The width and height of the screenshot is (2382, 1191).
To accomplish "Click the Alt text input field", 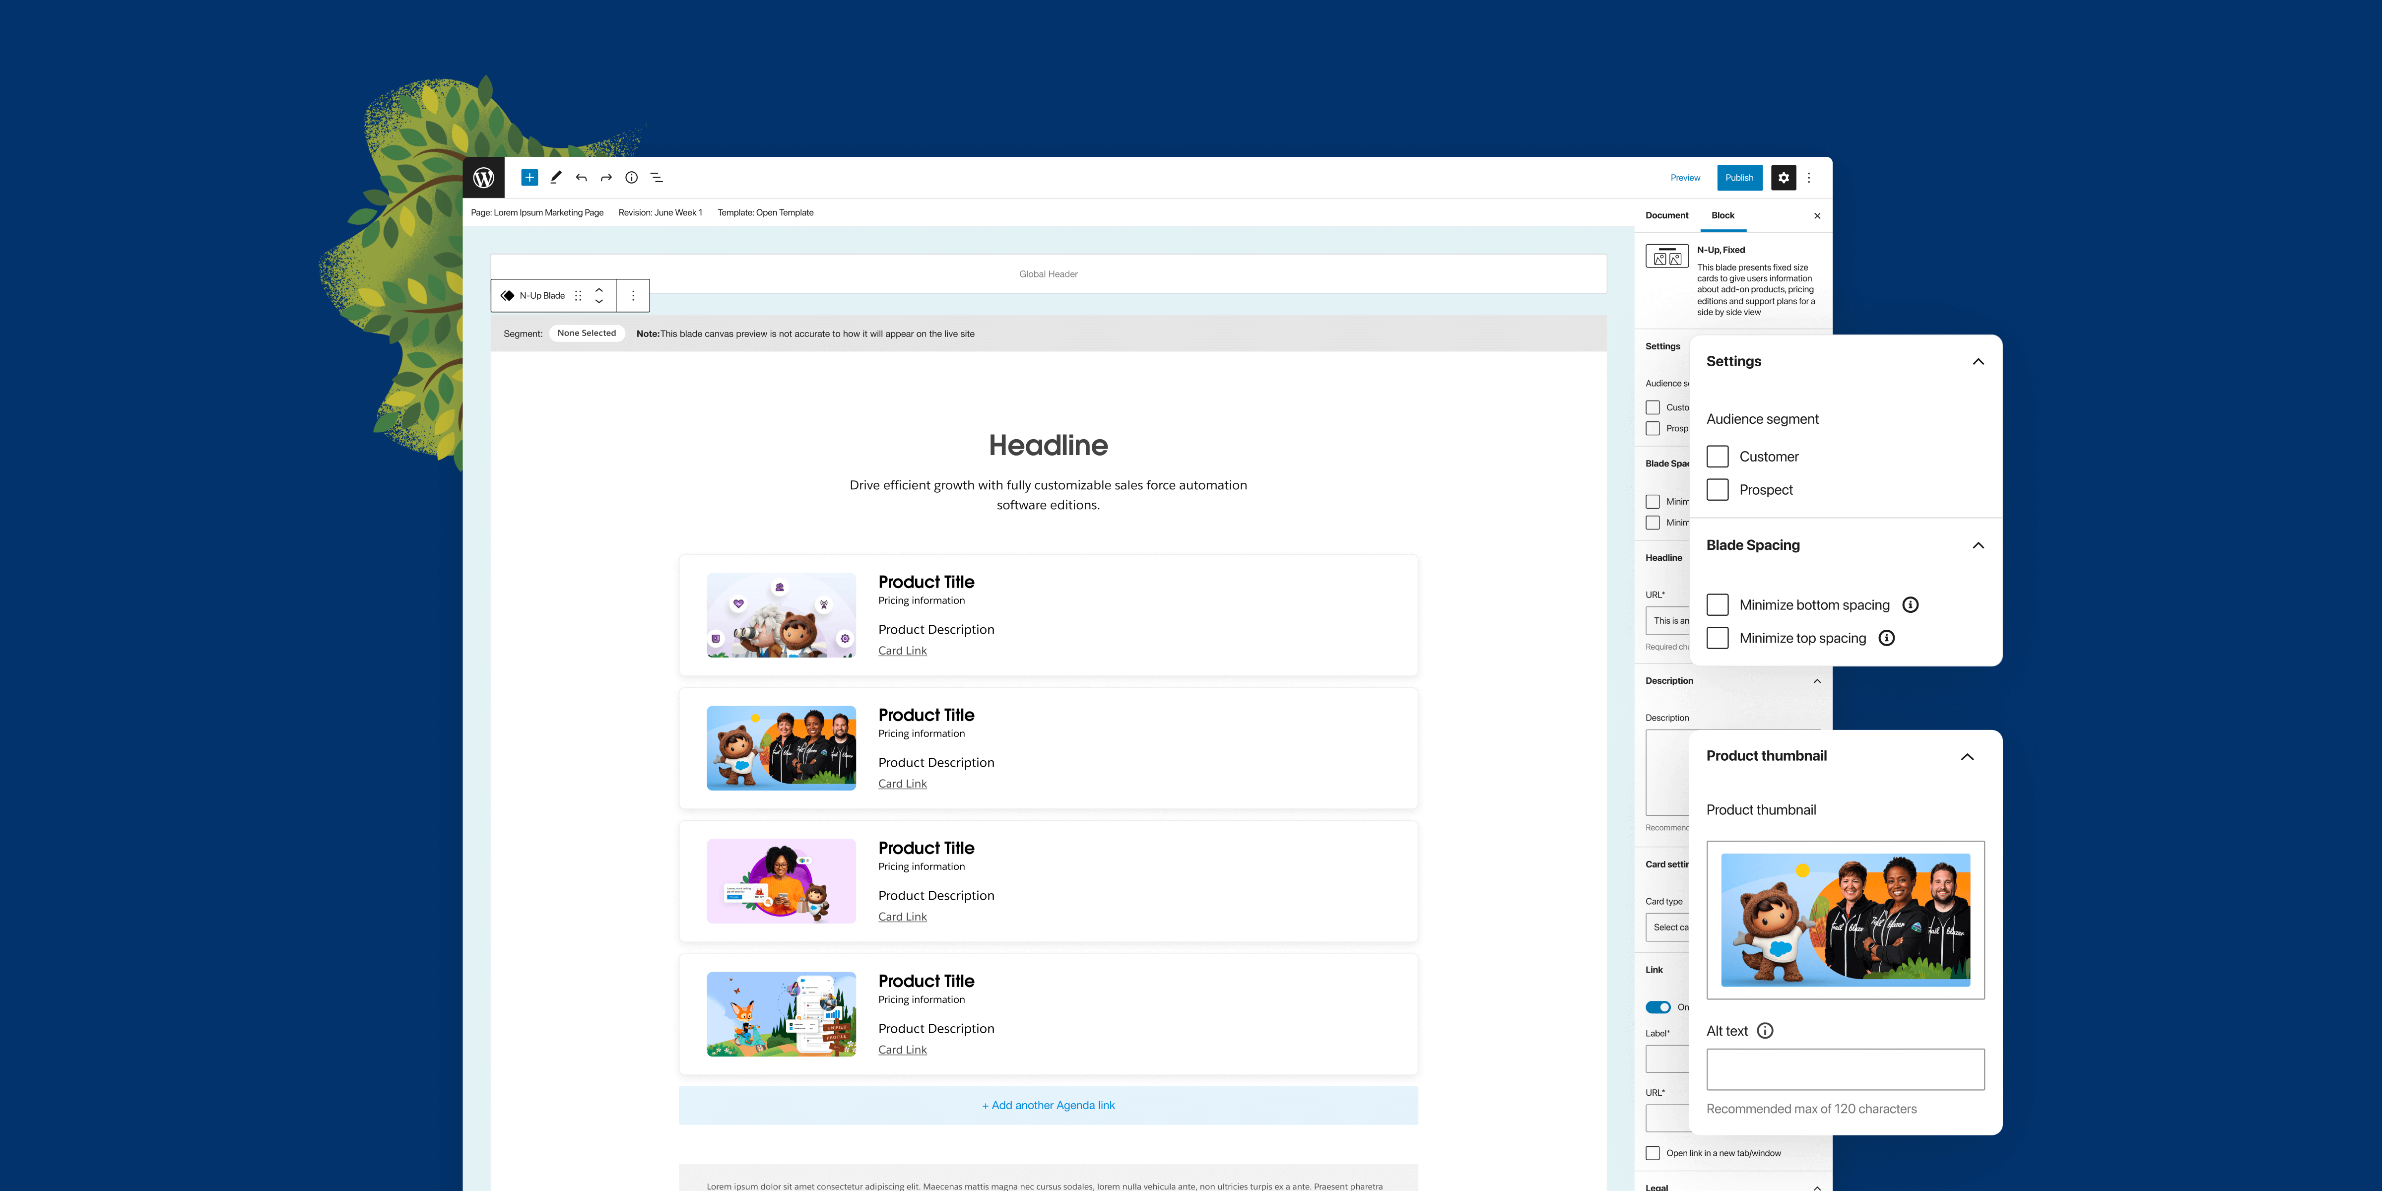I will pyautogui.click(x=1846, y=1069).
